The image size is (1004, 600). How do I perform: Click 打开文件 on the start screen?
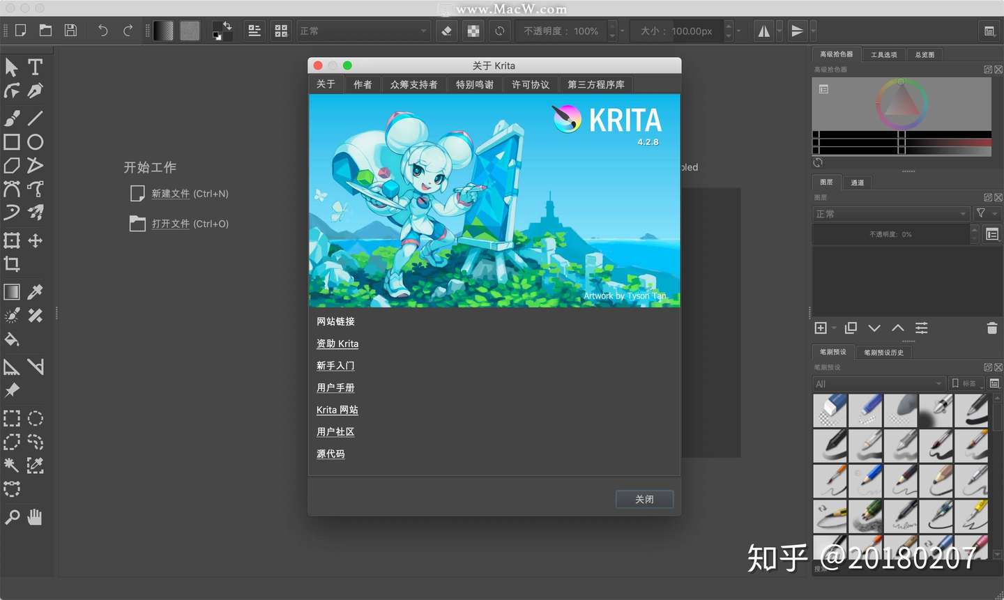tap(171, 224)
